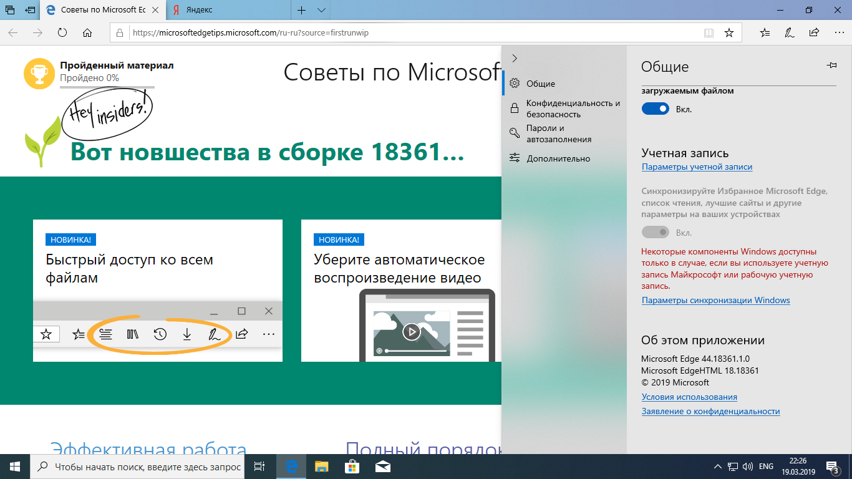Open Заявление о конфиденциальности link
The height and width of the screenshot is (479, 852).
point(710,412)
